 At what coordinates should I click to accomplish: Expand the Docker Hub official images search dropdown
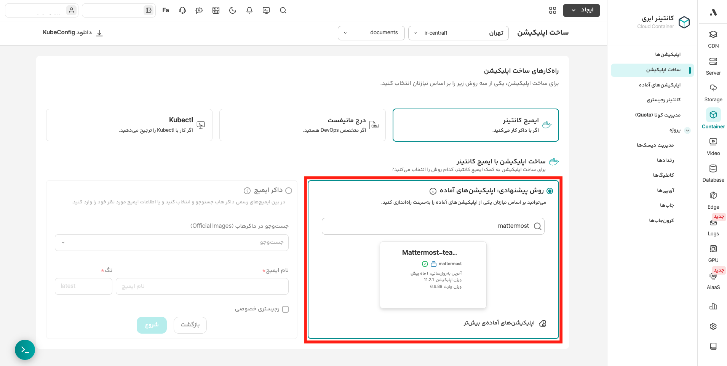point(172,243)
